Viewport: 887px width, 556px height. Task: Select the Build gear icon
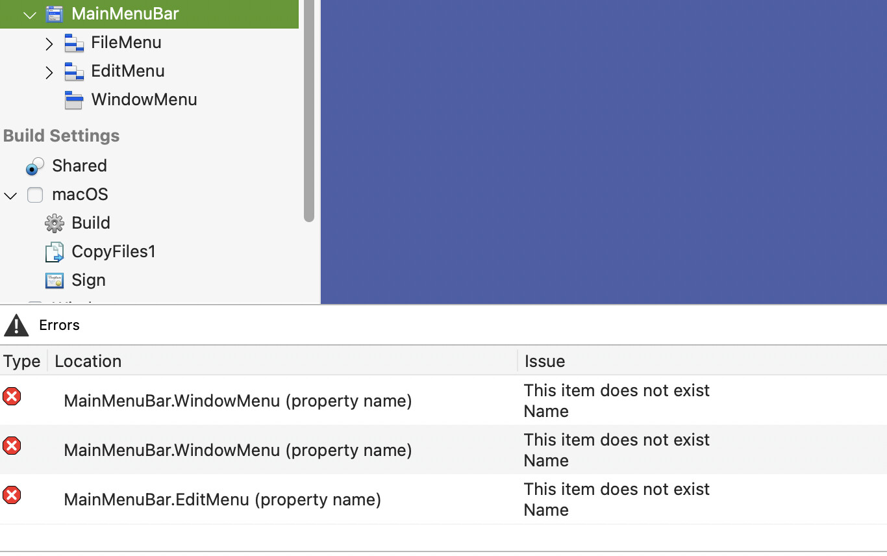[x=55, y=223]
